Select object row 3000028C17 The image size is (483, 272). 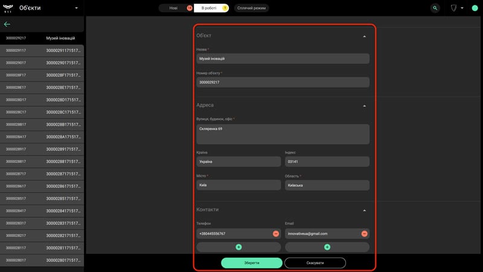click(x=42, y=112)
